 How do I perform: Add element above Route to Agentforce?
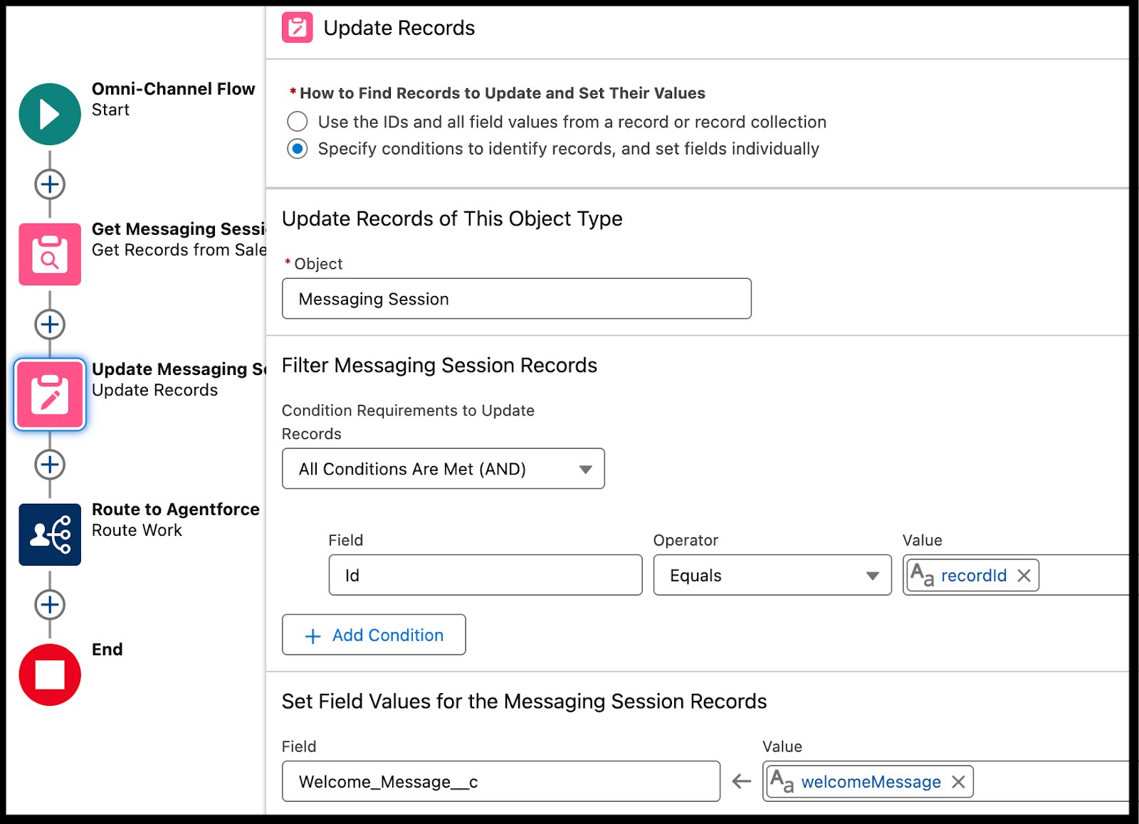pos(49,465)
